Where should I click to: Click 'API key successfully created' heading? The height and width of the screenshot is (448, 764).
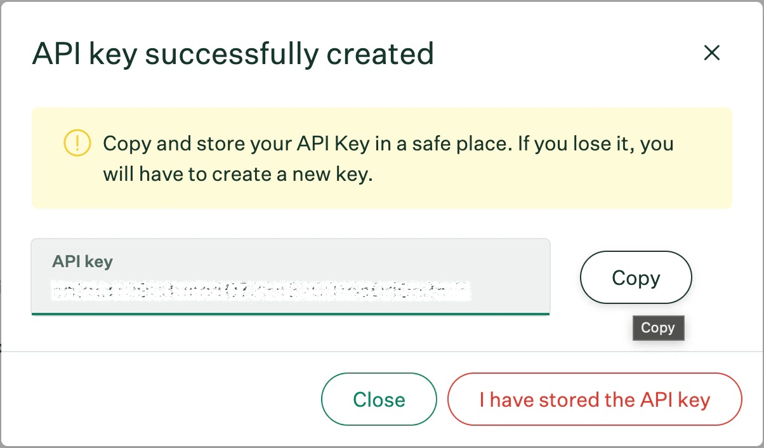point(233,54)
